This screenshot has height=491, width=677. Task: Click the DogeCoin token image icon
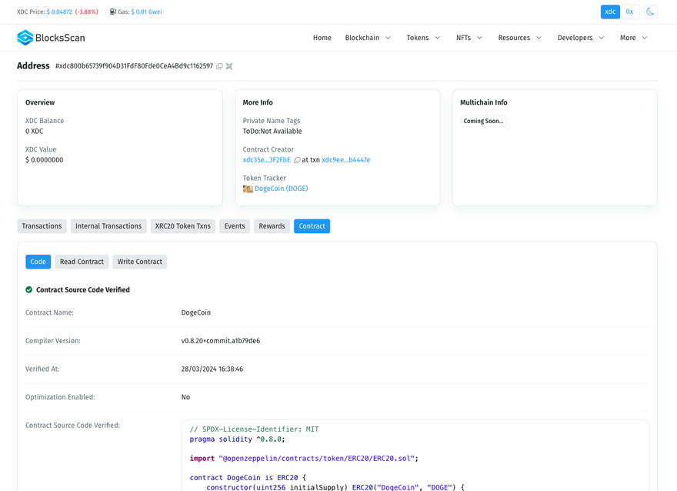click(x=248, y=189)
